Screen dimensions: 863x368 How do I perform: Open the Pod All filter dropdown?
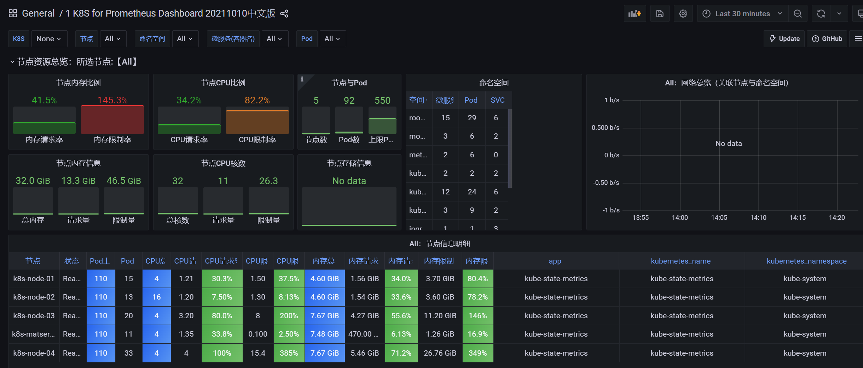tap(332, 39)
